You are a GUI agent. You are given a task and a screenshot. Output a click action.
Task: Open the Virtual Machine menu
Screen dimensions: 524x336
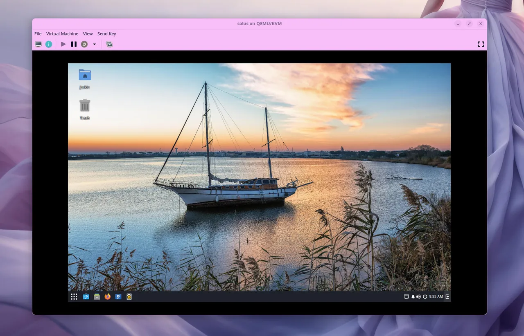tap(62, 34)
